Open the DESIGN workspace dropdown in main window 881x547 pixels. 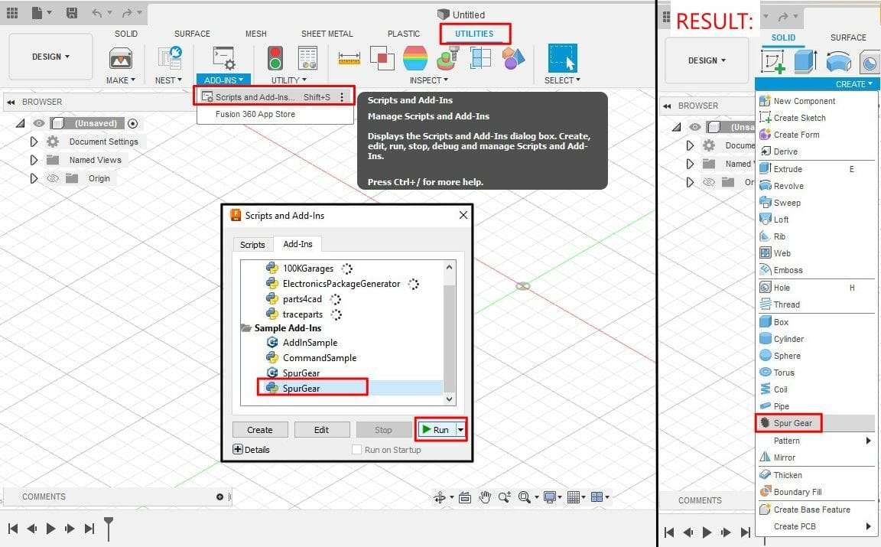[50, 57]
